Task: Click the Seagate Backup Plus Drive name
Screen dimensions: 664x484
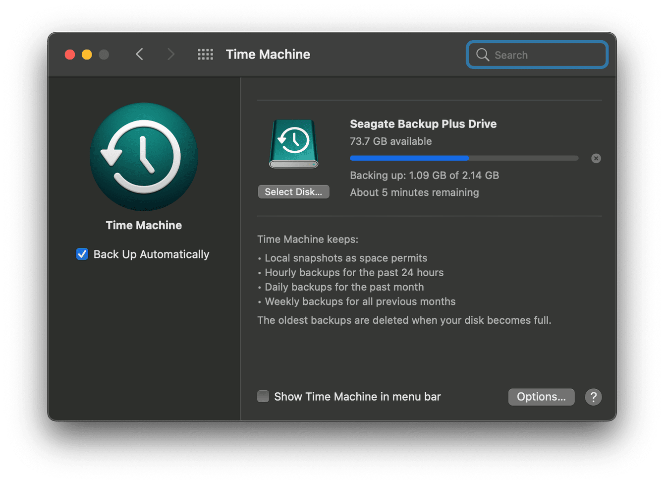Action: (x=423, y=124)
